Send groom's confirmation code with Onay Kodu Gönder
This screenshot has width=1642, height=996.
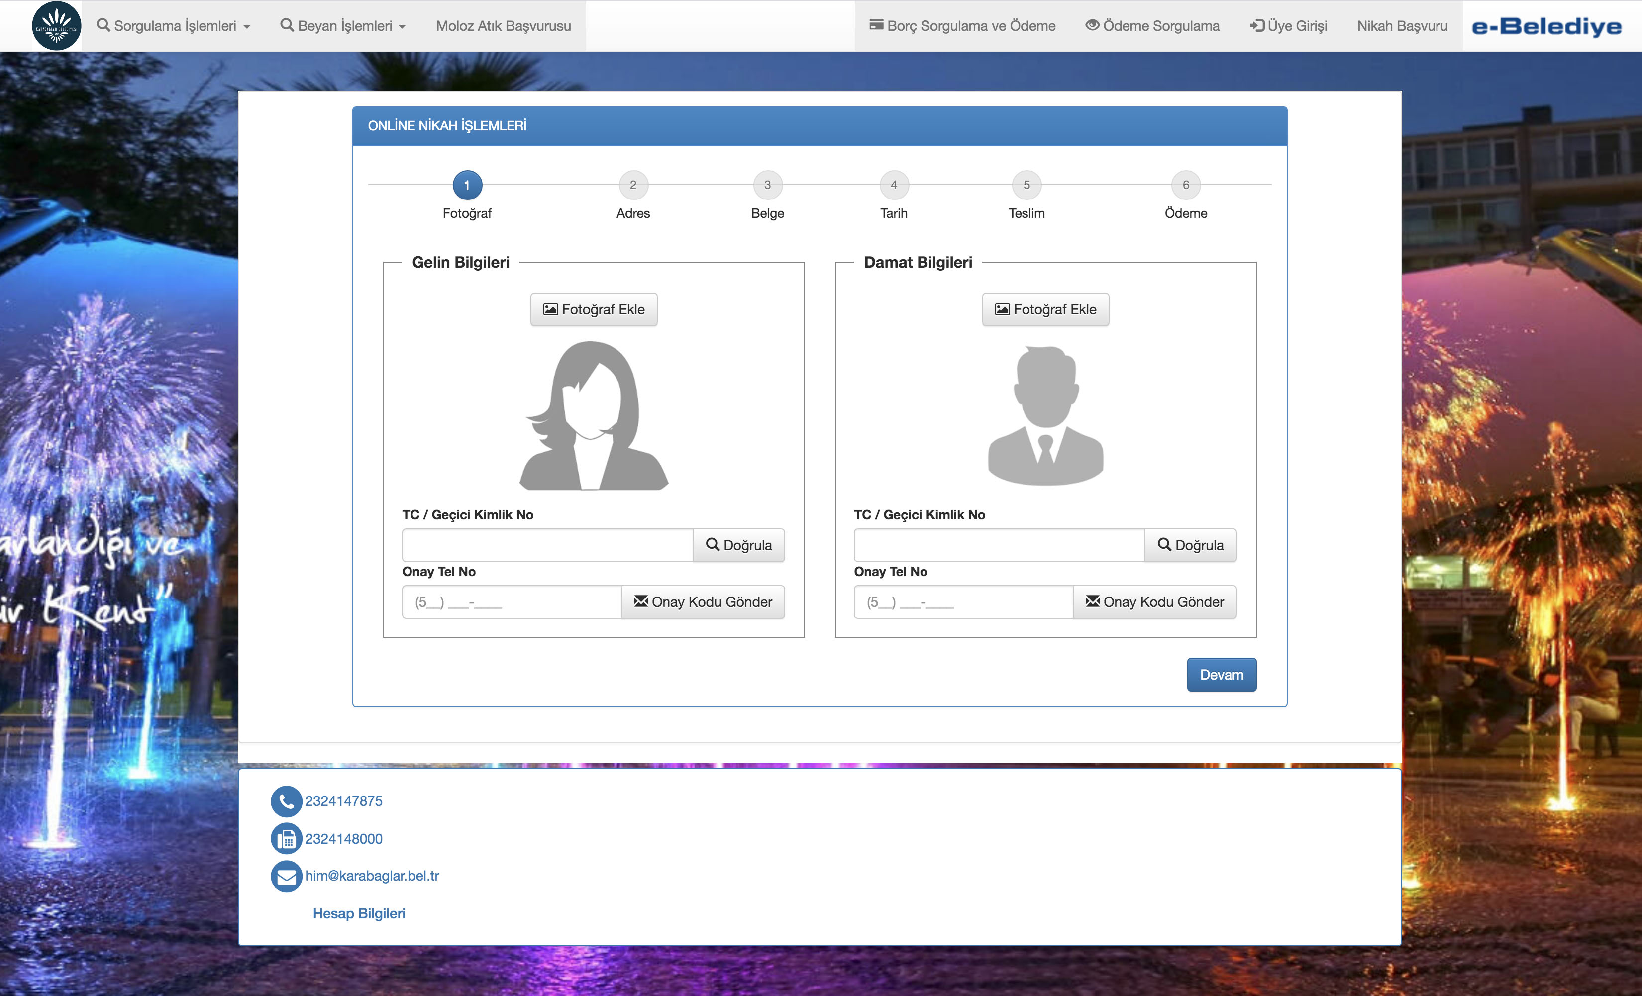click(x=1154, y=602)
